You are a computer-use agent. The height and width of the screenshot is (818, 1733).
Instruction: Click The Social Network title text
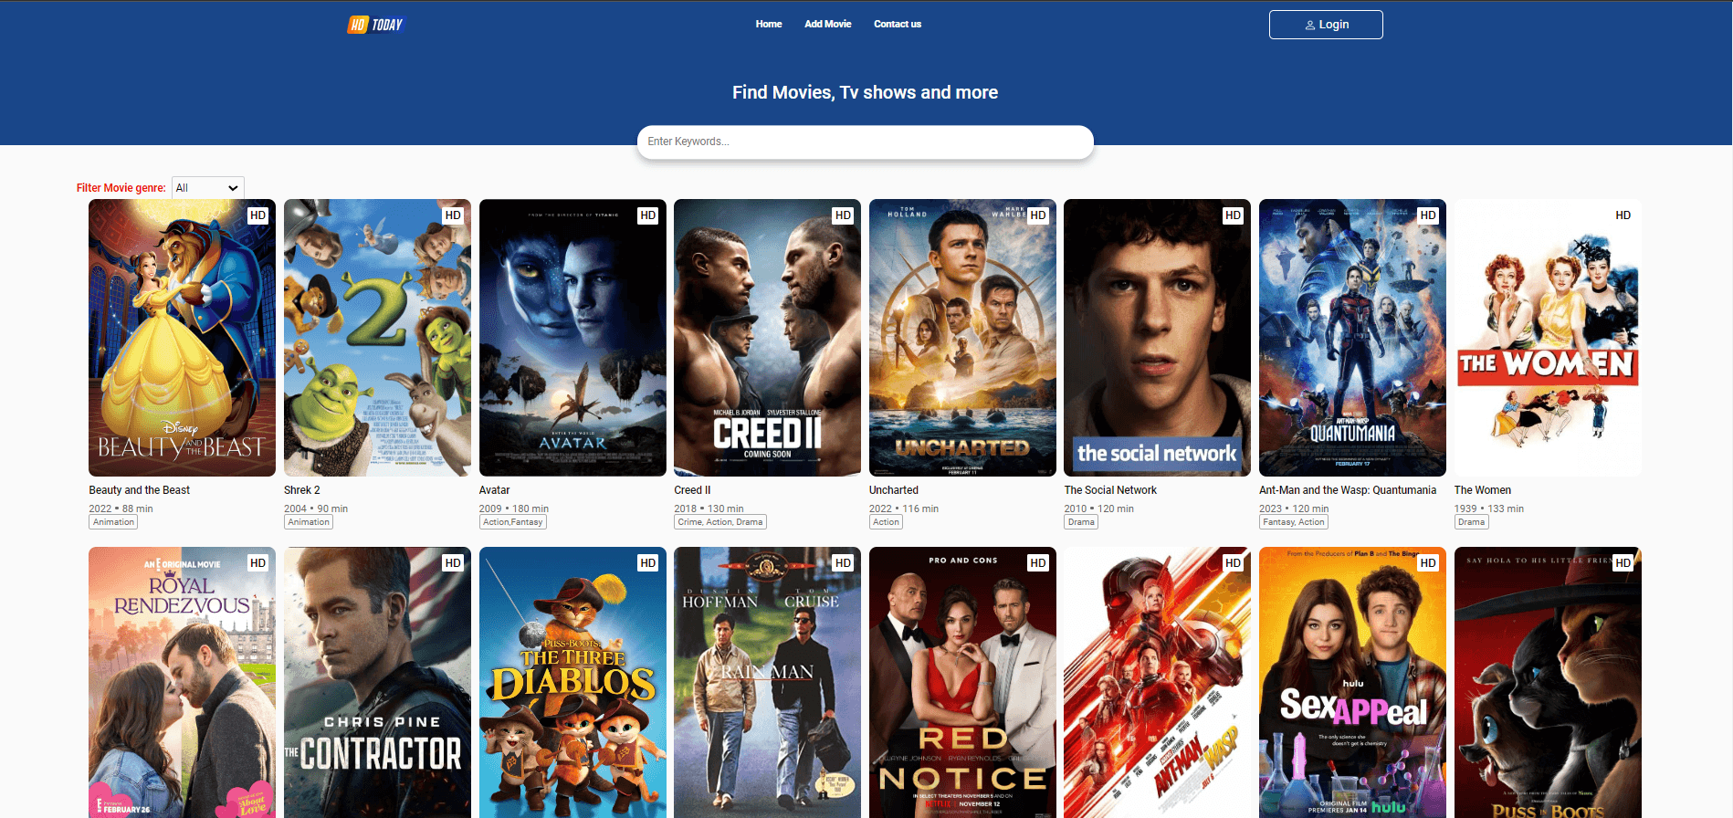point(1110,490)
